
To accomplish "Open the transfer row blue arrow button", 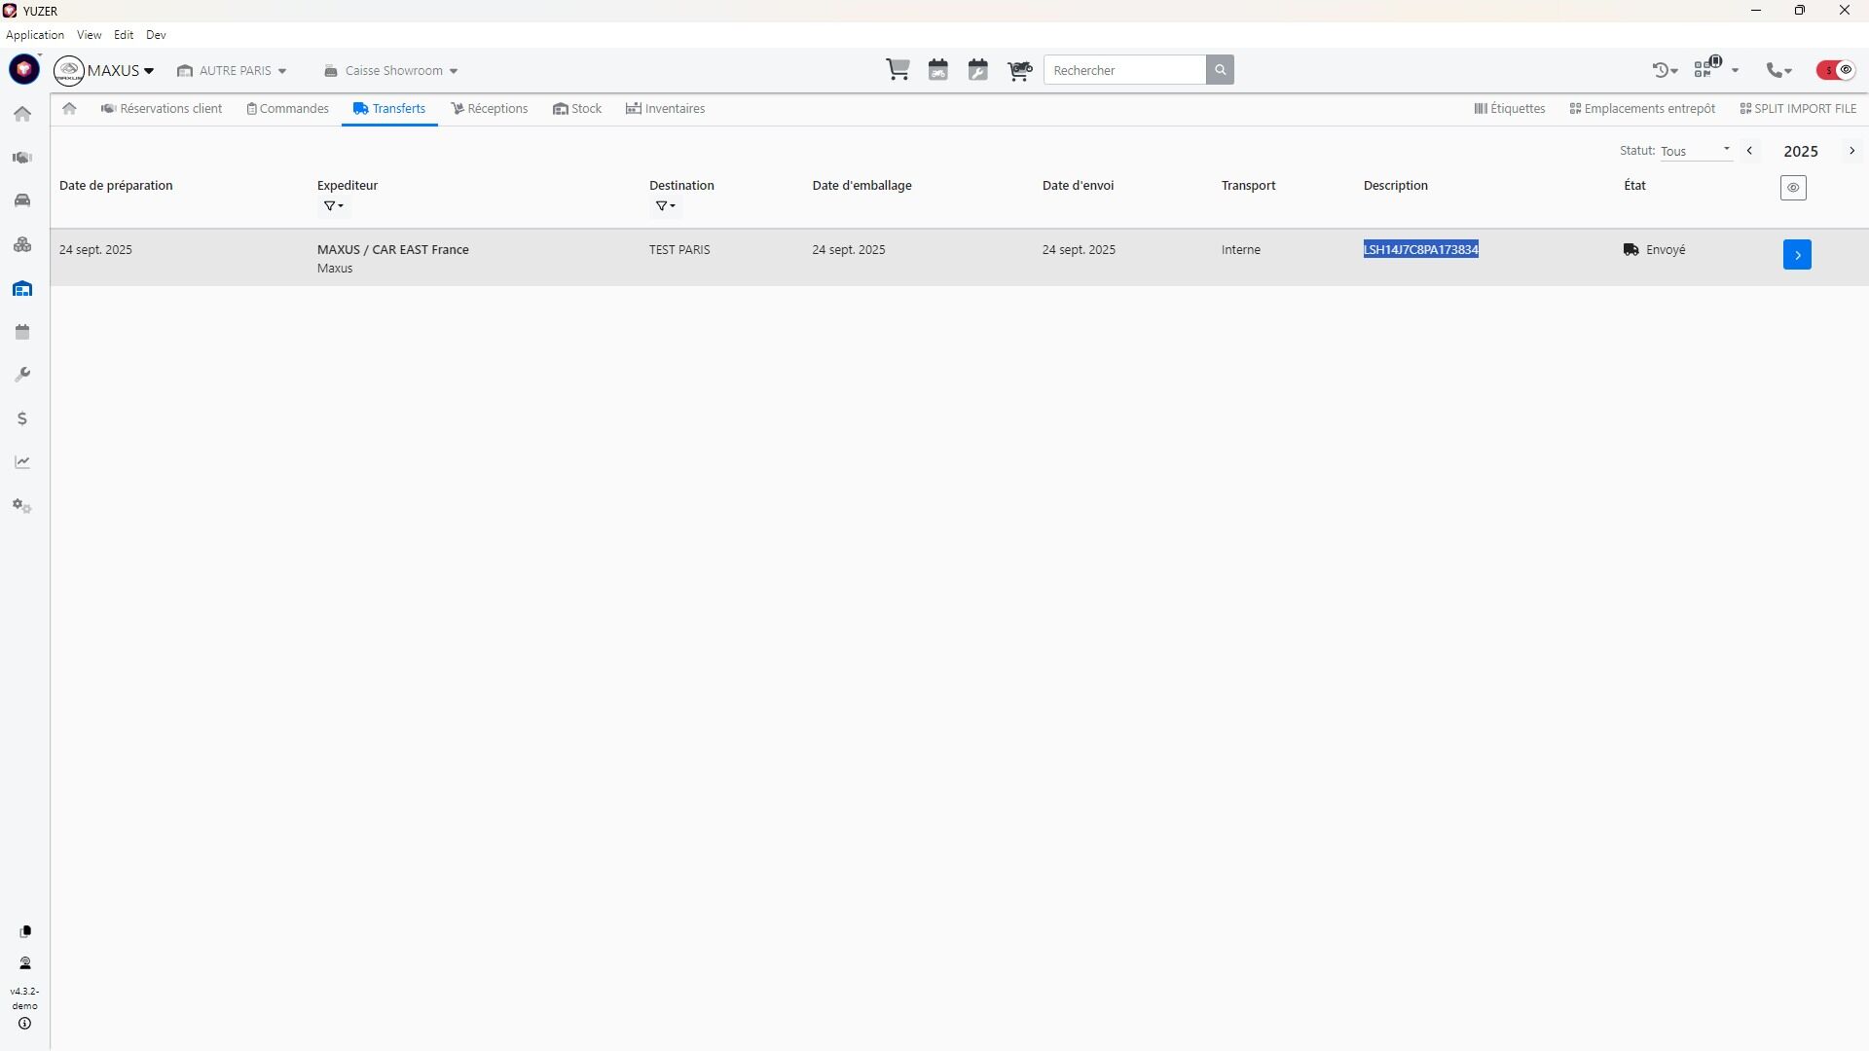I will 1797,255.
